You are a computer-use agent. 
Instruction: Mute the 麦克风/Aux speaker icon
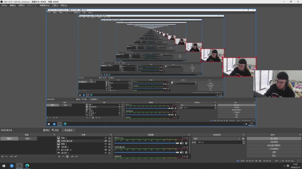[182, 143]
